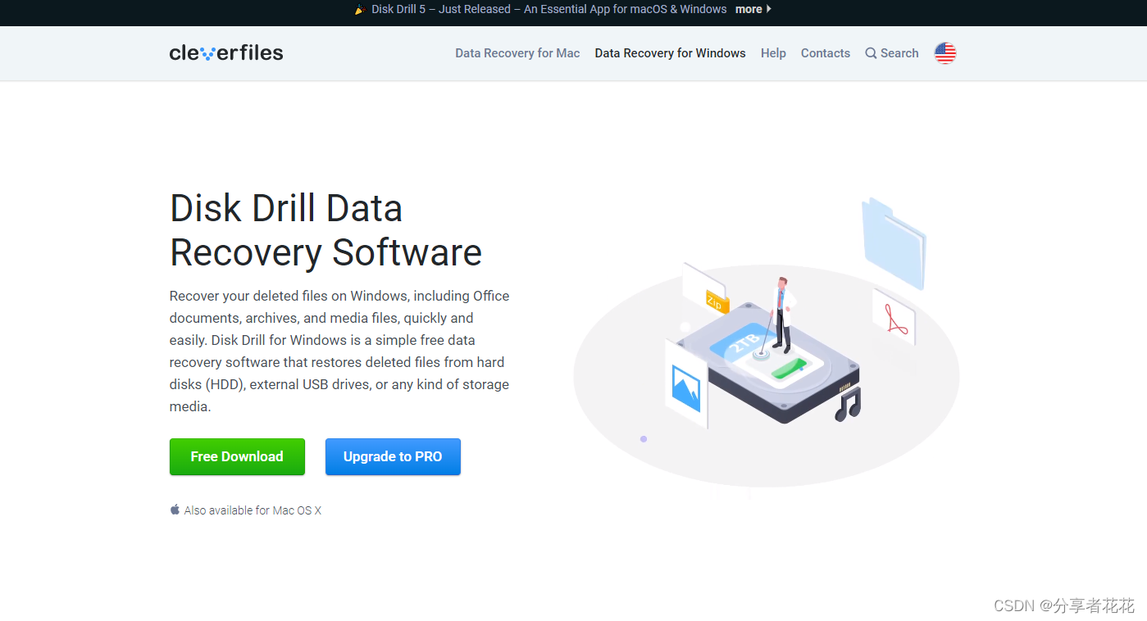The image size is (1147, 621).
Task: Open Data Recovery for Windows menu
Action: pyautogui.click(x=670, y=53)
